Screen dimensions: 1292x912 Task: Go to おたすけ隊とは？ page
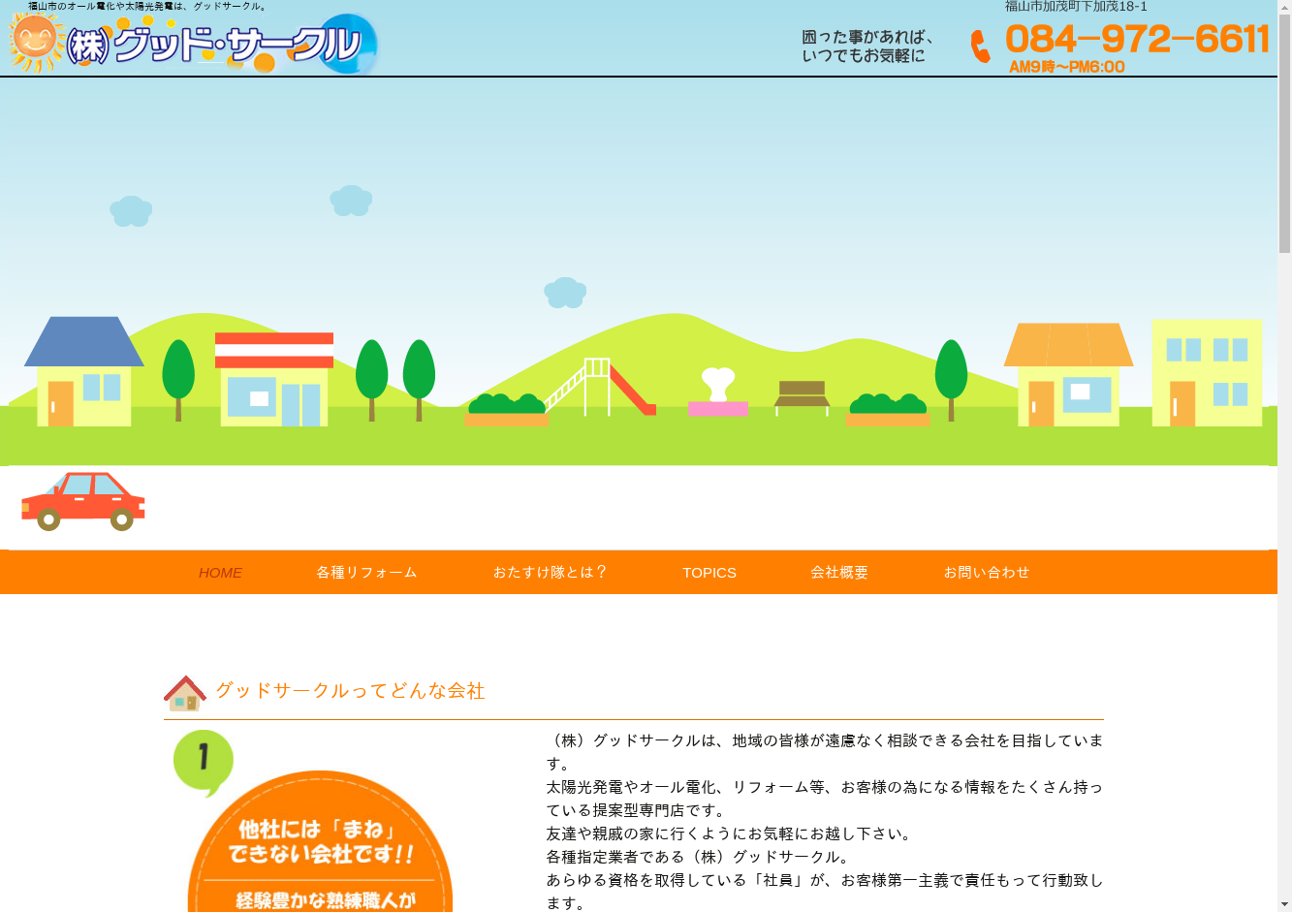[550, 573]
